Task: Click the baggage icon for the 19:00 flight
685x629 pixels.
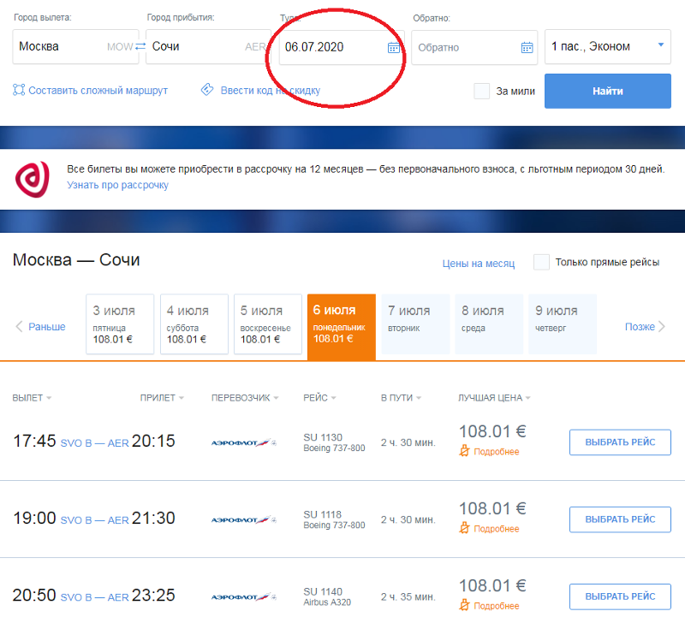Action: pyautogui.click(x=465, y=528)
